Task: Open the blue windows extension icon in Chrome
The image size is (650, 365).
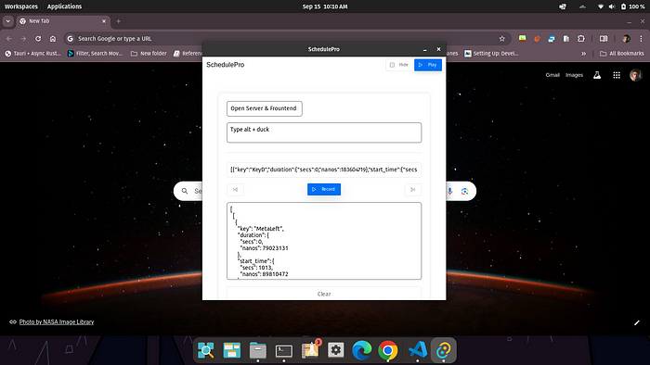Action: tap(552, 38)
